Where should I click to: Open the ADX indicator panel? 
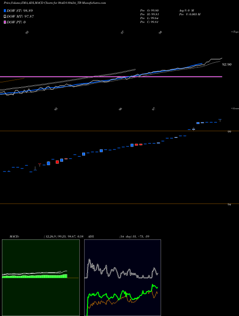(122, 278)
